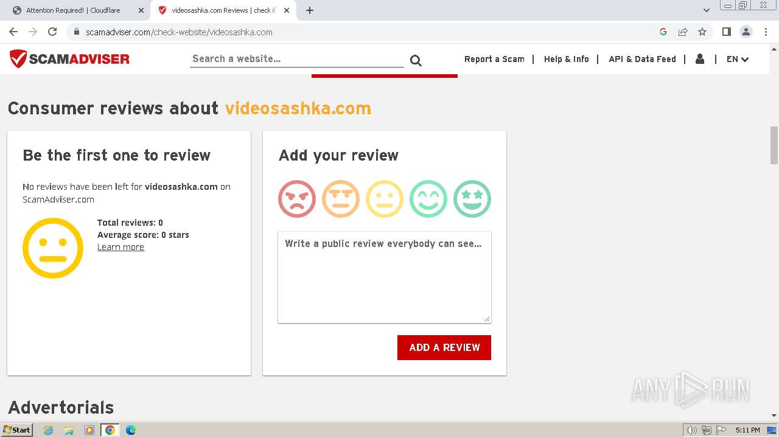Select the star-eyed face rating
This screenshot has height=438, width=779.
(472, 199)
